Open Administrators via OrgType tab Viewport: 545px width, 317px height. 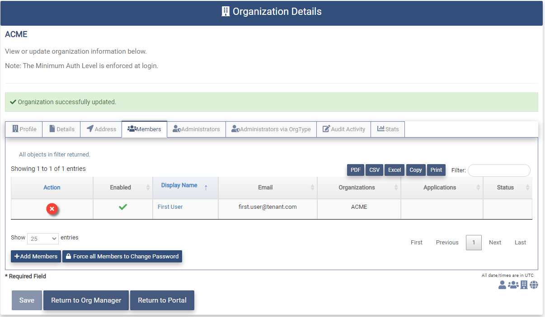tap(271, 129)
